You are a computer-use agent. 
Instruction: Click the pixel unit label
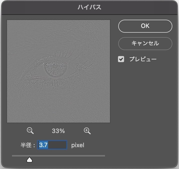[x=78, y=145]
